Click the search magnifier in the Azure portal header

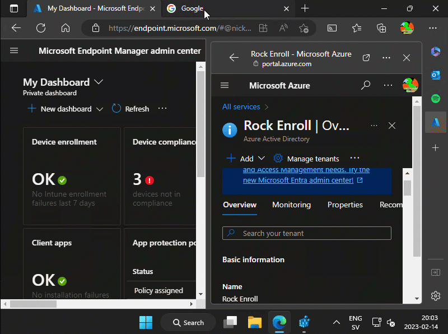[x=366, y=85]
